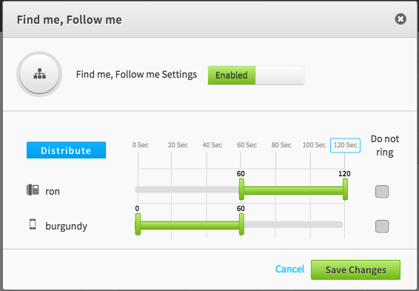
Task: Click the burgundy device name
Action: pyautogui.click(x=67, y=227)
